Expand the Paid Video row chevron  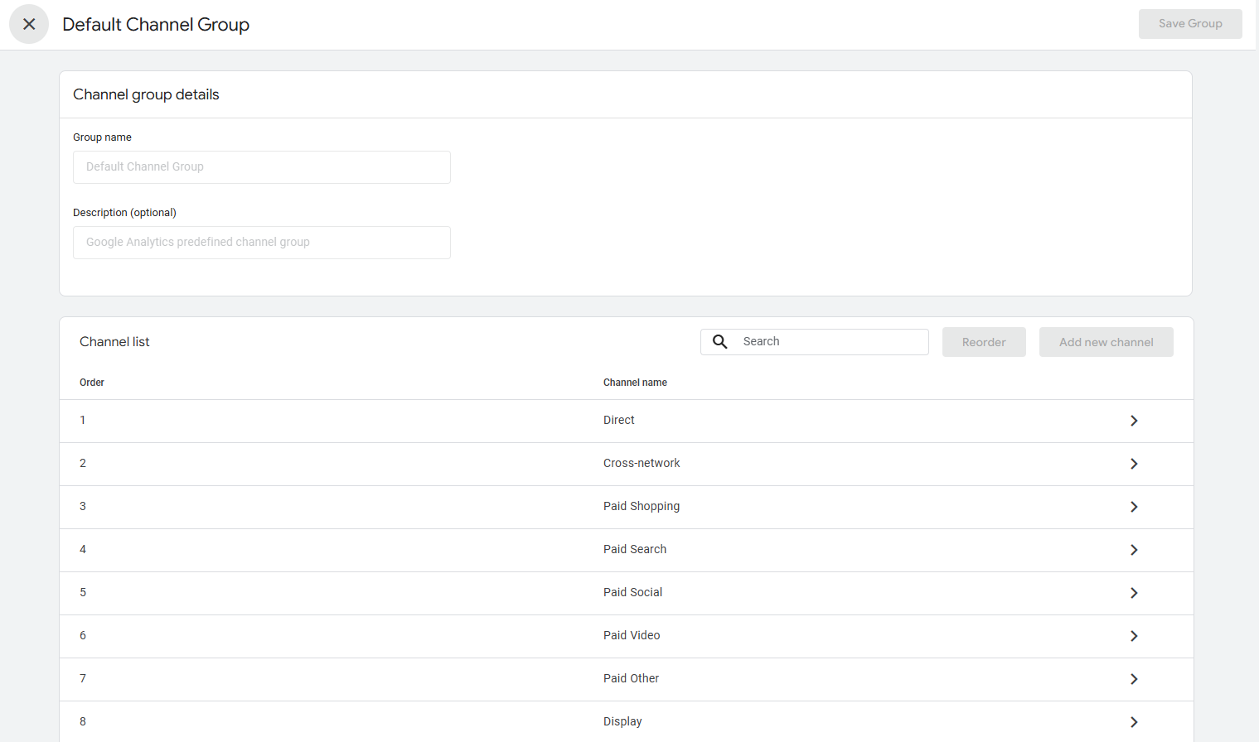coord(1134,636)
